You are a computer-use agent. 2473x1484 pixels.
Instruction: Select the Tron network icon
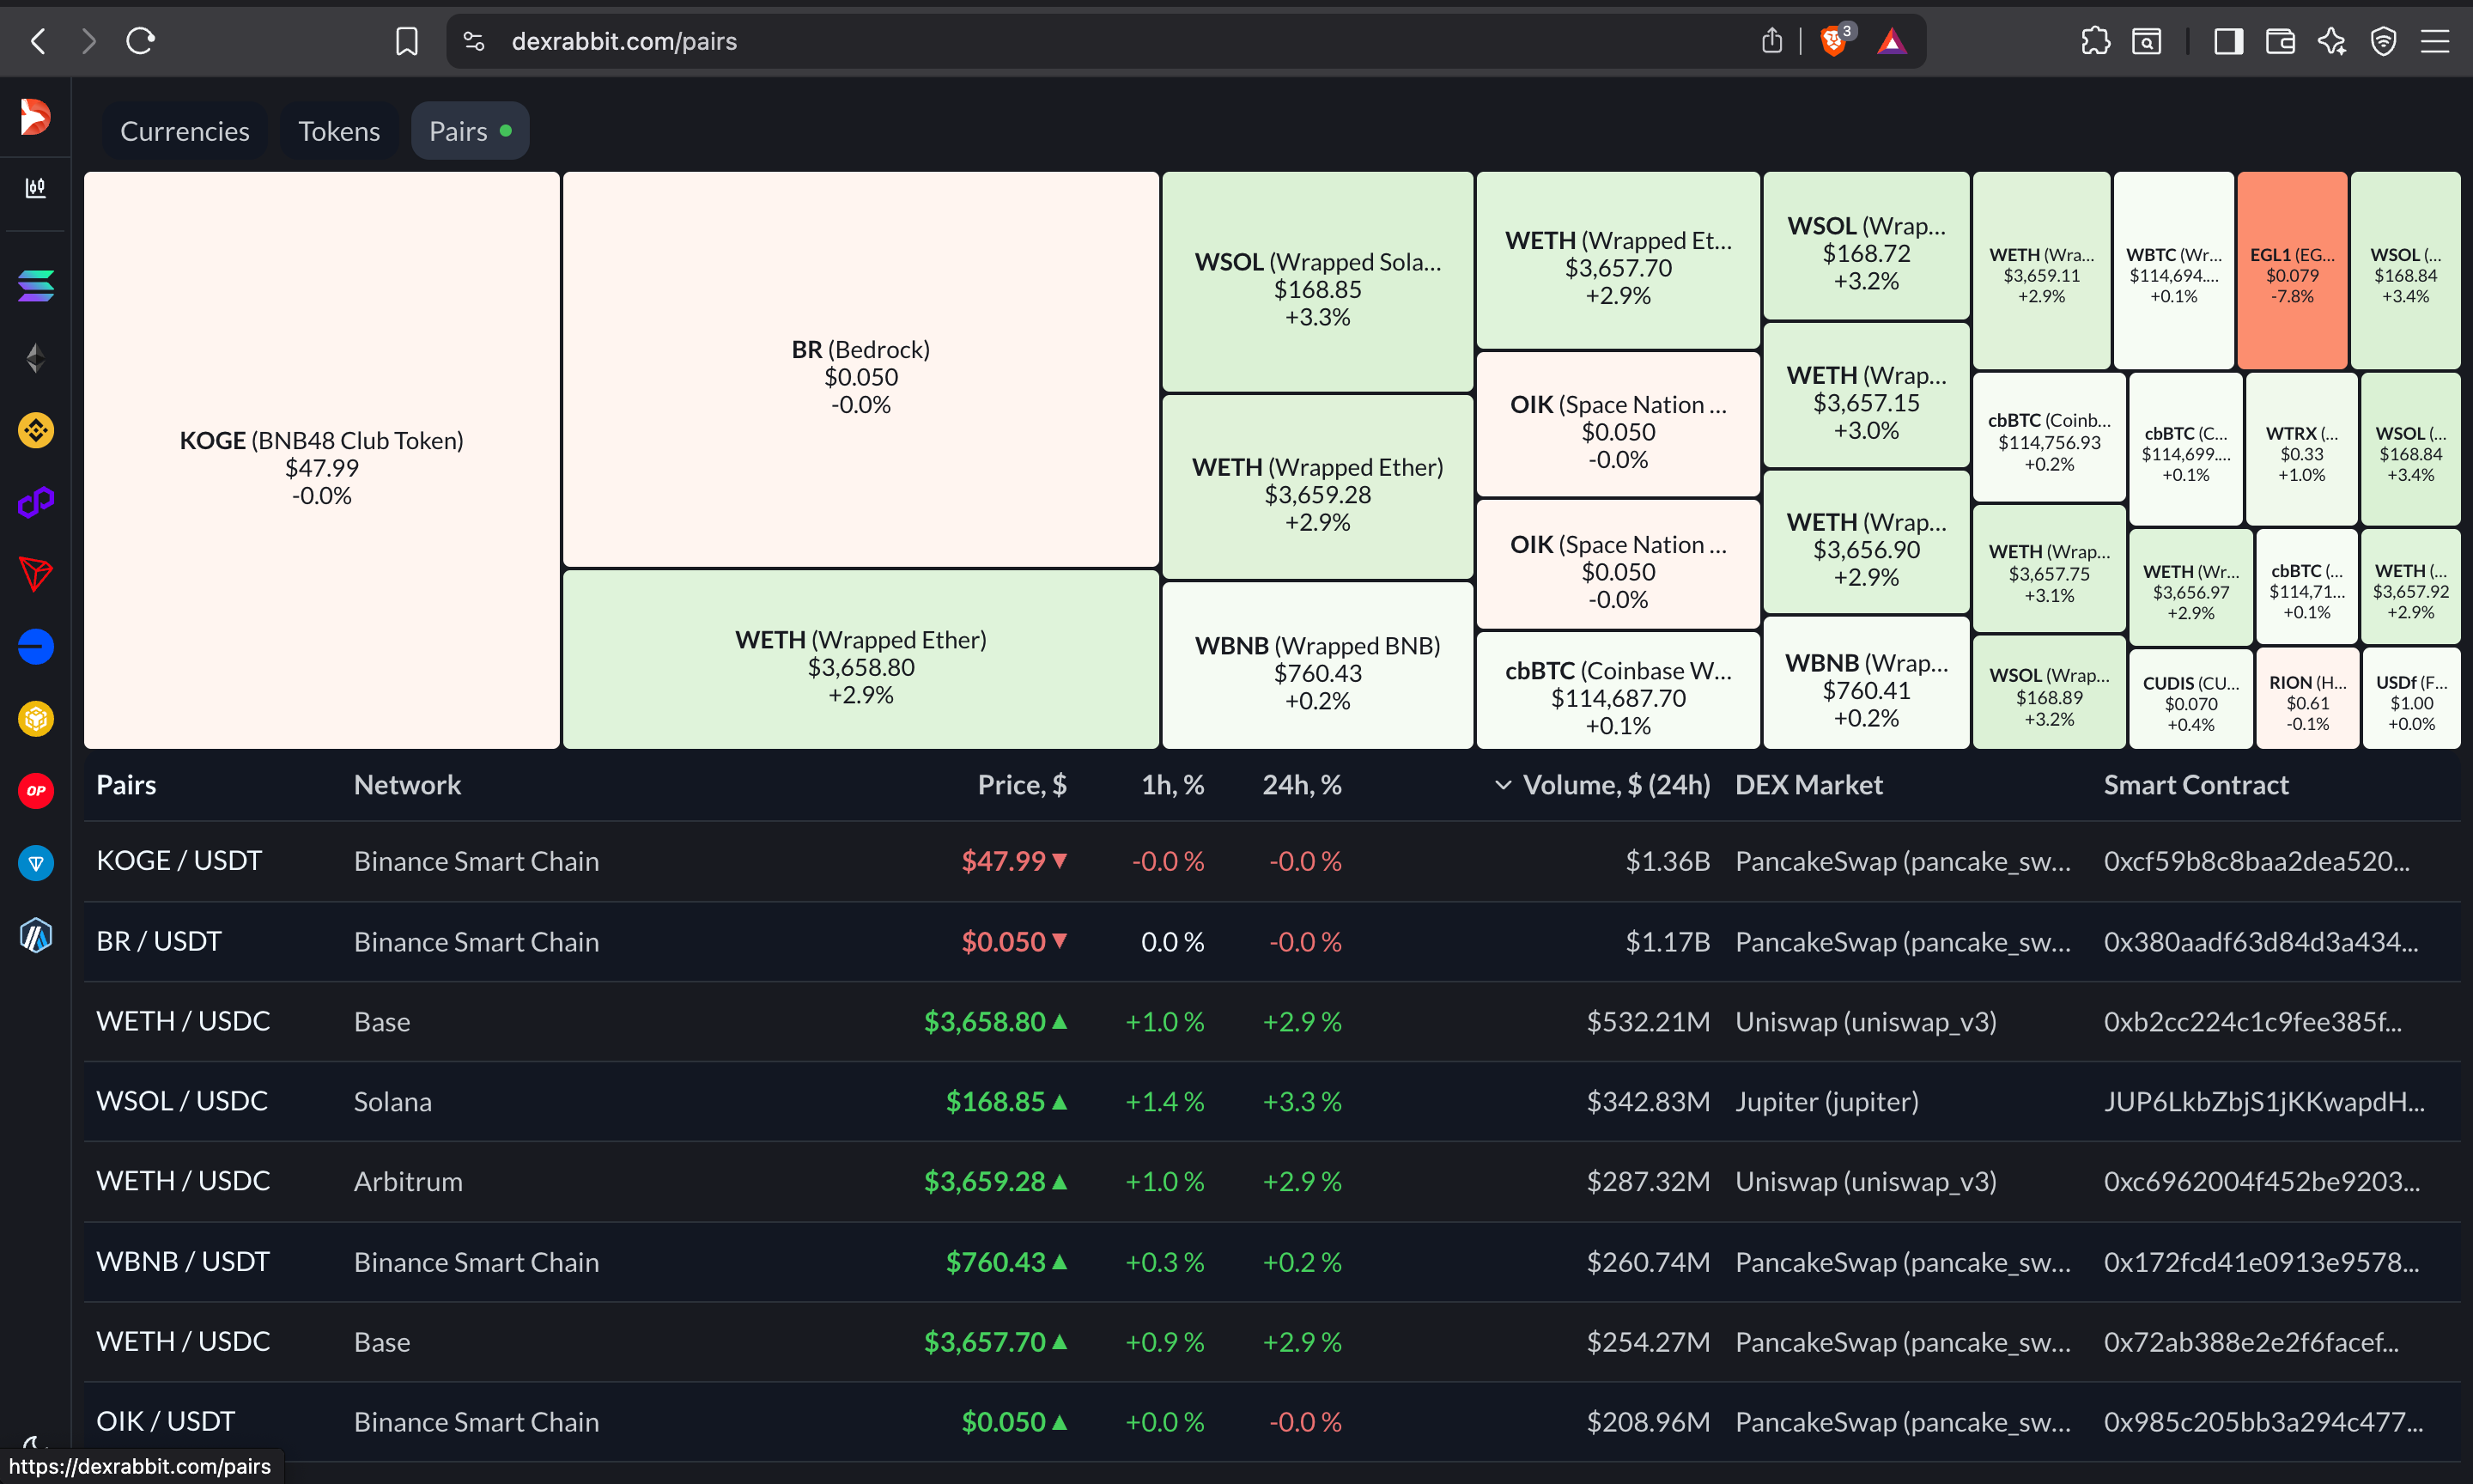(36, 574)
